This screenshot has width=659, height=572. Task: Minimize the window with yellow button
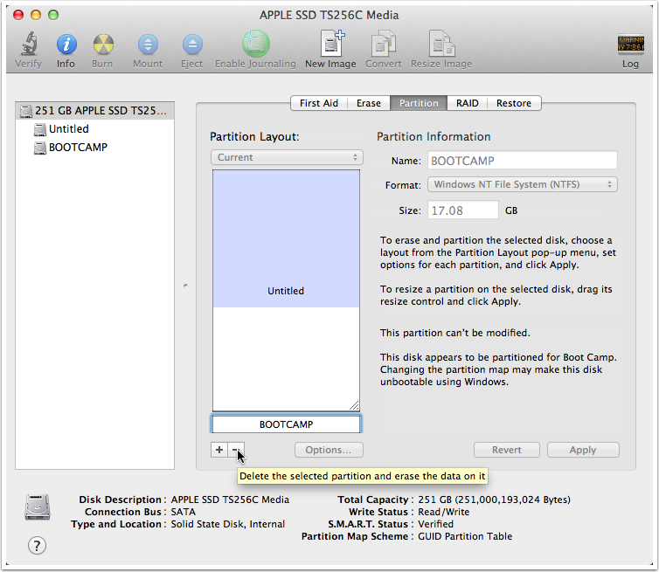click(36, 15)
